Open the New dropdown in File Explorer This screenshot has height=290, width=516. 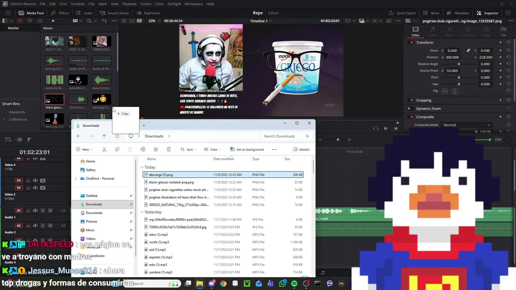(84, 149)
